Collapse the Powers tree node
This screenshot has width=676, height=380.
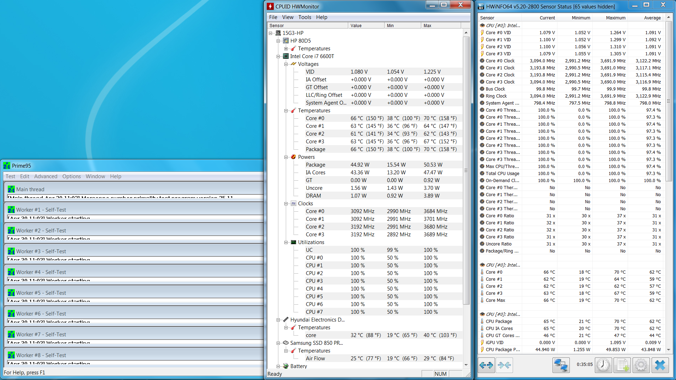[286, 157]
